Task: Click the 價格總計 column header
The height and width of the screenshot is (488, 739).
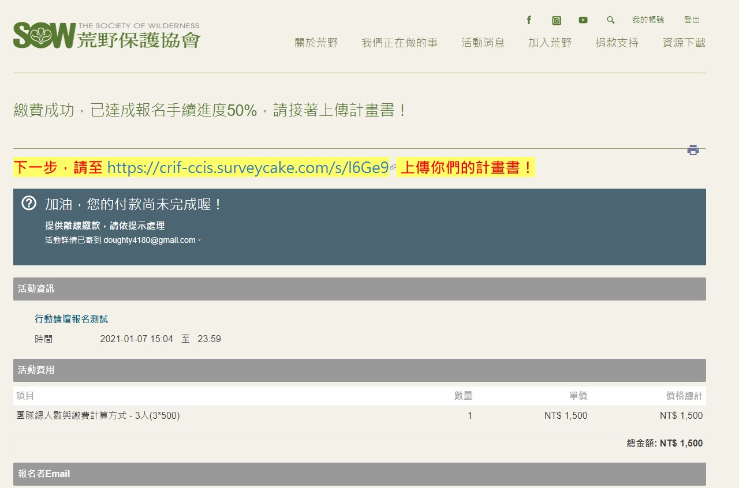Action: 684,396
